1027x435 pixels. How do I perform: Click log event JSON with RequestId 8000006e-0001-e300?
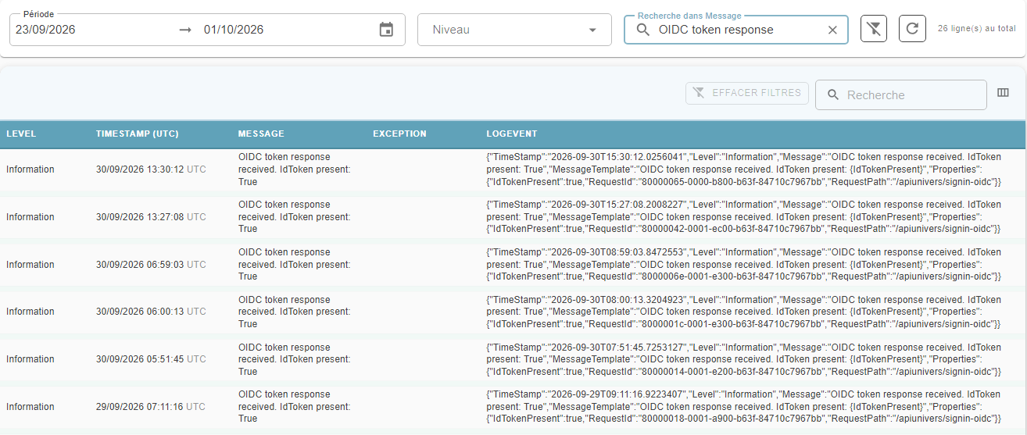pos(744,265)
